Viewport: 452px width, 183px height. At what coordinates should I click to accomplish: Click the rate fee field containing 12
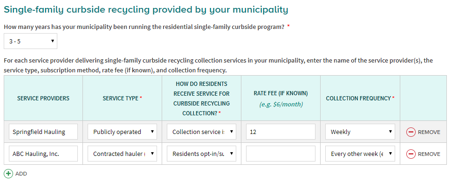click(x=281, y=132)
